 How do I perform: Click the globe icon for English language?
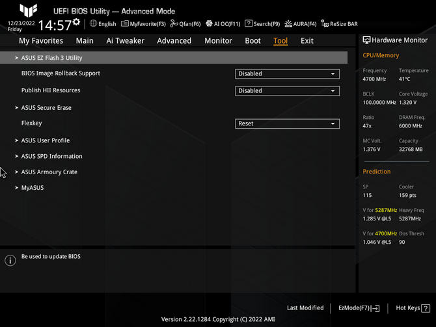click(x=94, y=24)
